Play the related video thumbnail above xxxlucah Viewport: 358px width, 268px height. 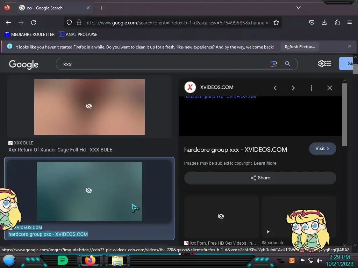tap(268, 232)
